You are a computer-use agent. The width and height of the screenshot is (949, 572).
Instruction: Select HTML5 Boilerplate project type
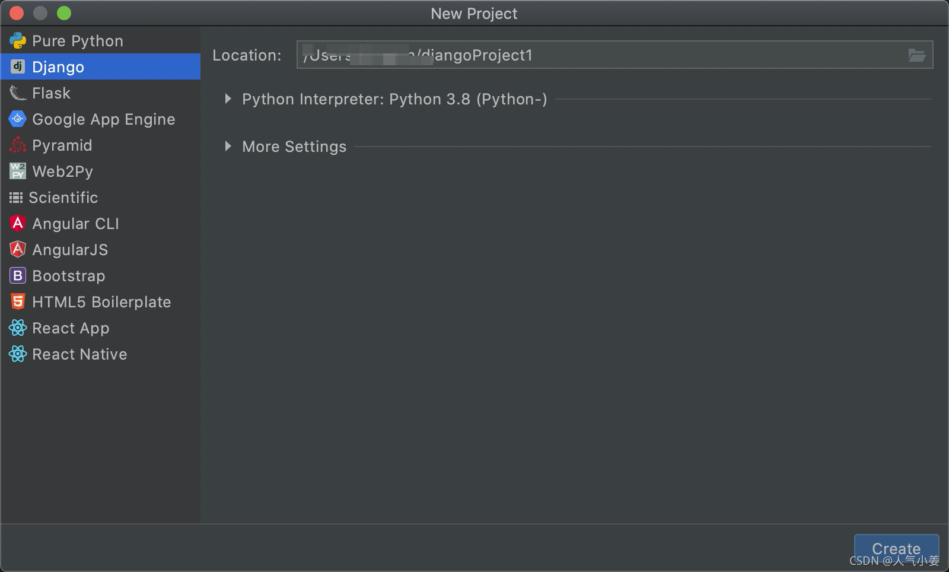(100, 302)
